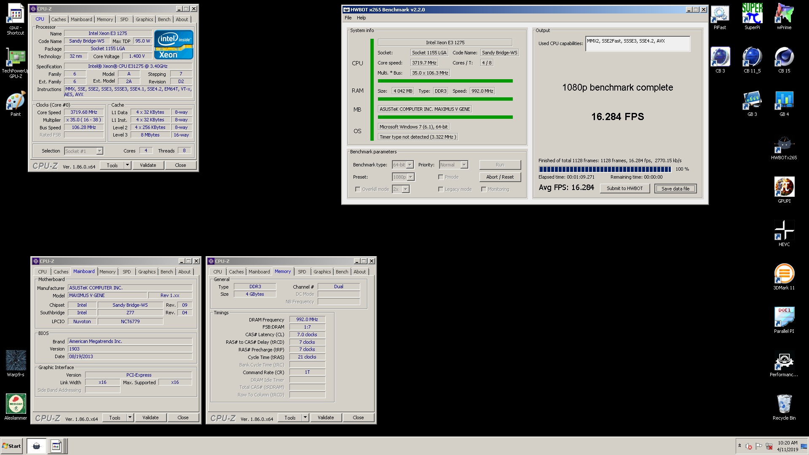Screen dimensions: 809x455
Task: Select Bench tab in Memory CPU-Z window
Action: tap(342, 272)
